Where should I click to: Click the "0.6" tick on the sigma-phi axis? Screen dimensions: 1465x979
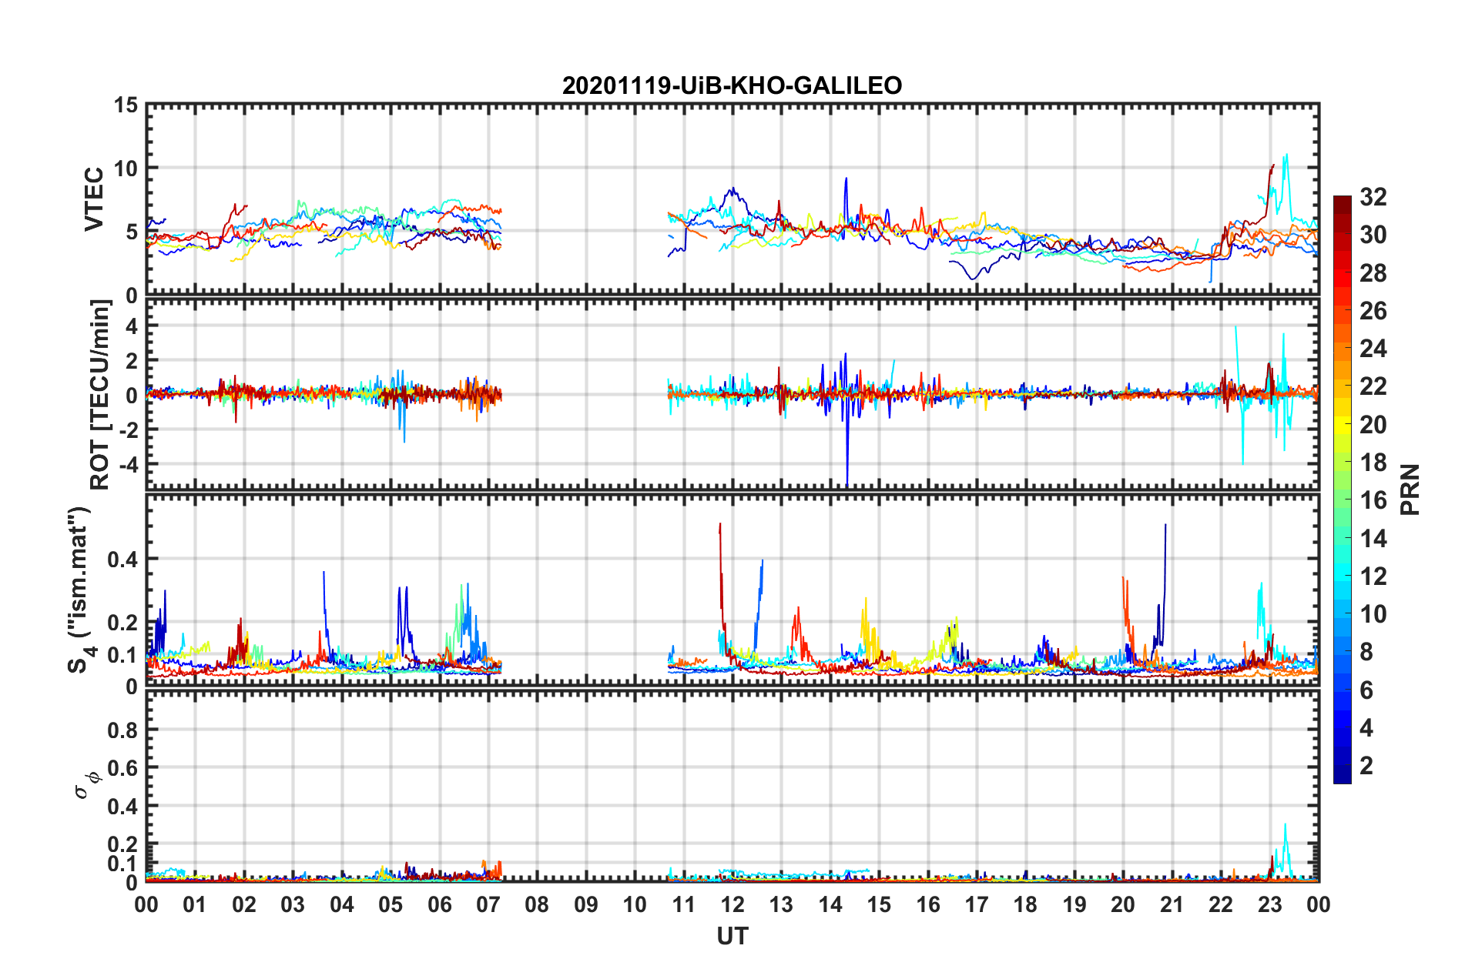pyautogui.click(x=122, y=768)
